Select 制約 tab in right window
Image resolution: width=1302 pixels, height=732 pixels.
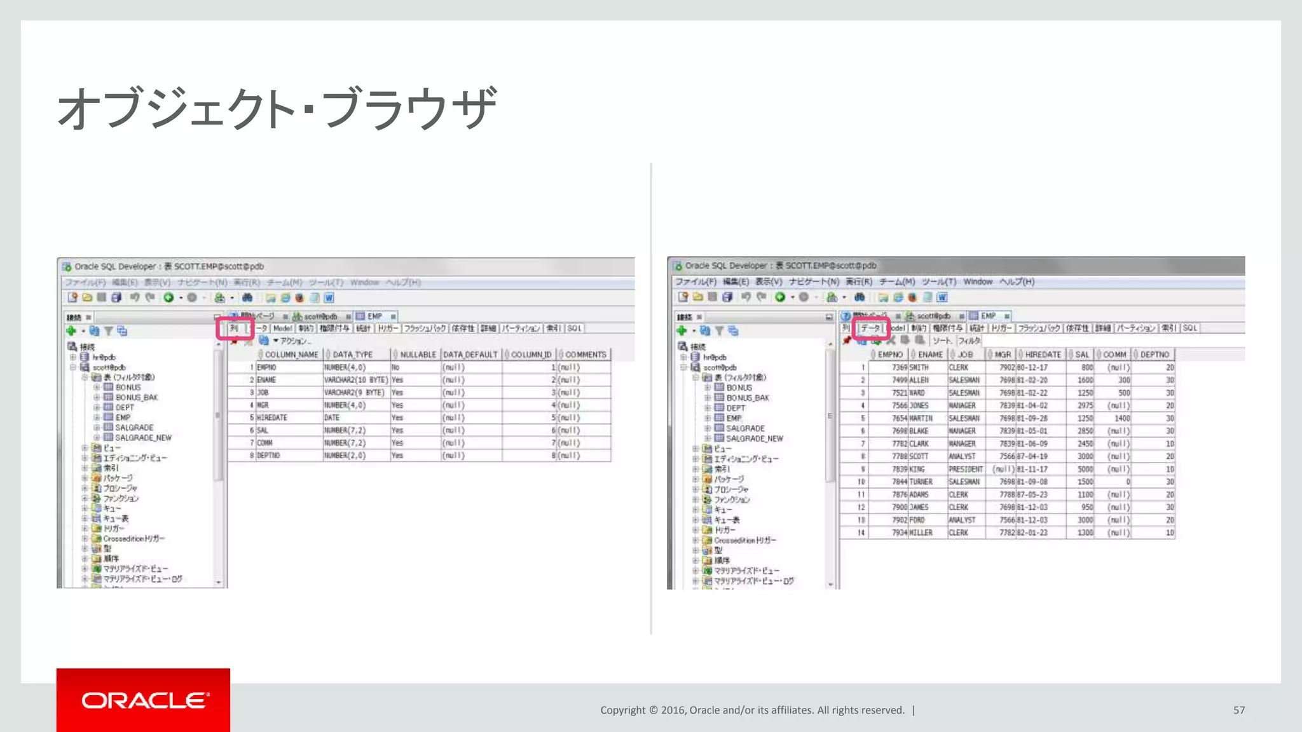click(919, 328)
